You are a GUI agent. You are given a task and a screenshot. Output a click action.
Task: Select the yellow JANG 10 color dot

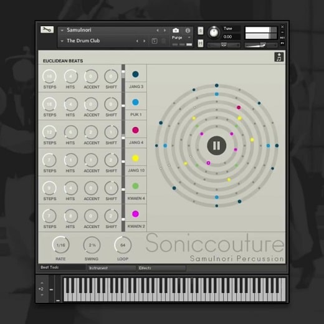[x=135, y=158]
